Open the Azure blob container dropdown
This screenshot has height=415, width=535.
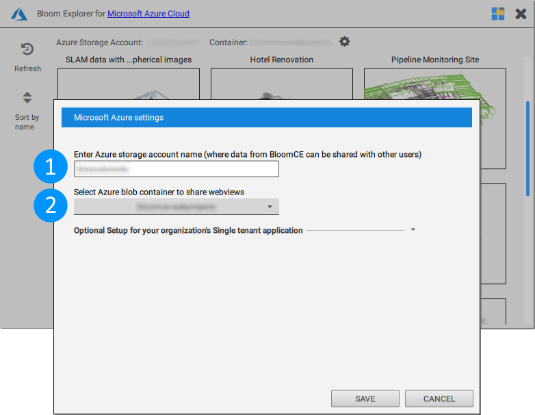177,207
